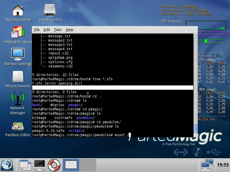
Task: Click the 19:55 taskbar clock
Action: point(223,165)
